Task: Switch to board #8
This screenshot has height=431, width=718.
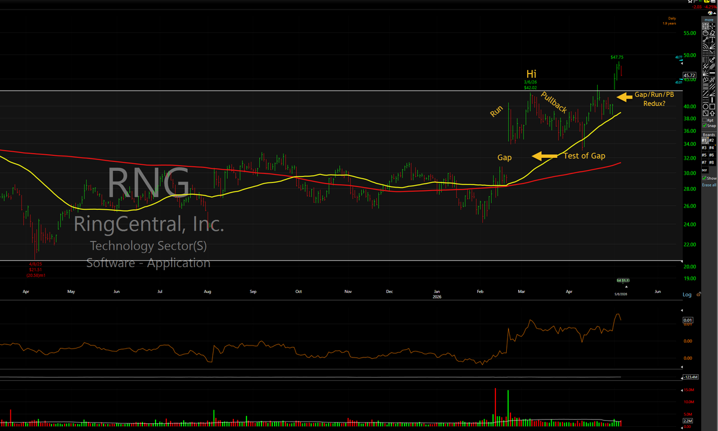Action: pos(711,163)
